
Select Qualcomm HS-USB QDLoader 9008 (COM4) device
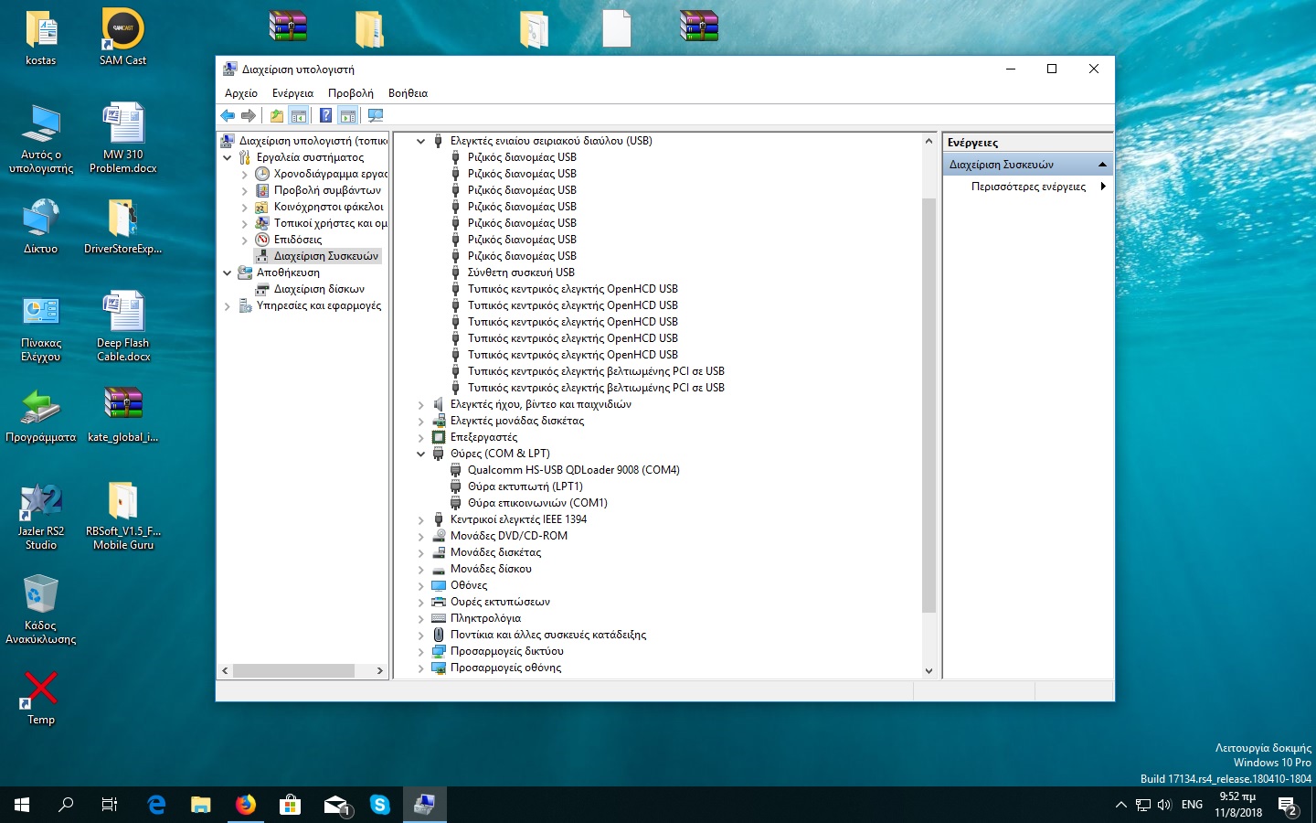coord(573,470)
